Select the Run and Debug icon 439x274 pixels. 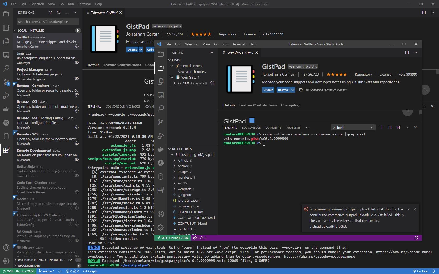(6, 96)
